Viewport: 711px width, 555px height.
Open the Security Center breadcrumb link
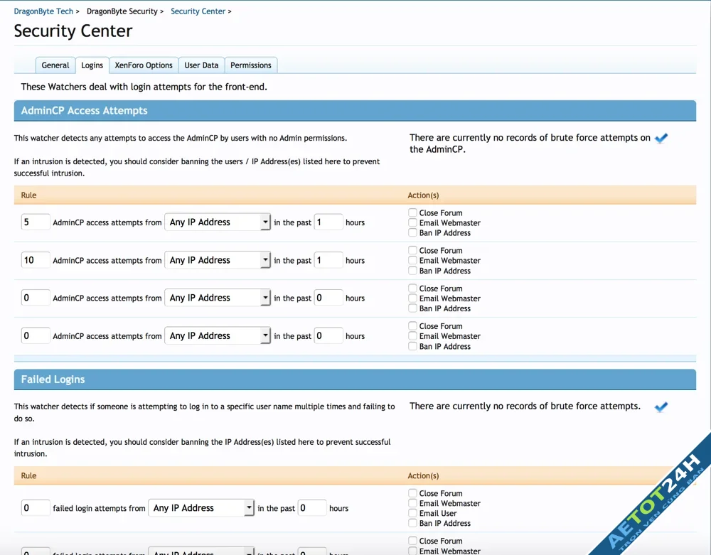pos(198,11)
